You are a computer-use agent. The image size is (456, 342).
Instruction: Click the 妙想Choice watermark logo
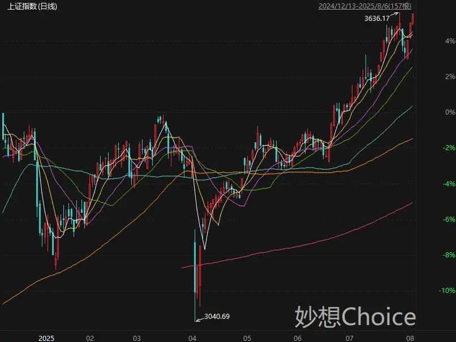pos(355,317)
